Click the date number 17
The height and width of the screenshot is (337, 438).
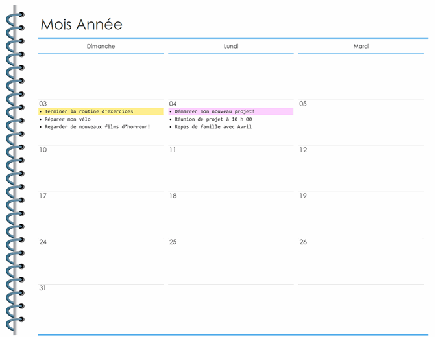(43, 196)
